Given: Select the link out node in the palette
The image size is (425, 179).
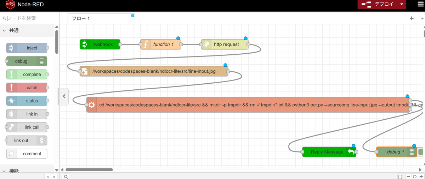Looking at the screenshot, I should (x=27, y=141).
